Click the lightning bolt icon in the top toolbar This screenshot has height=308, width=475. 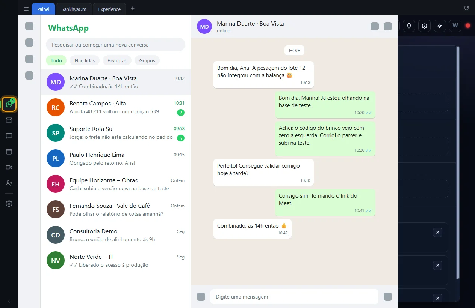pyautogui.click(x=440, y=26)
